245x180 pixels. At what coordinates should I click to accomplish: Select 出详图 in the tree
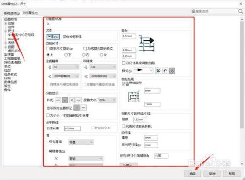tap(9, 54)
